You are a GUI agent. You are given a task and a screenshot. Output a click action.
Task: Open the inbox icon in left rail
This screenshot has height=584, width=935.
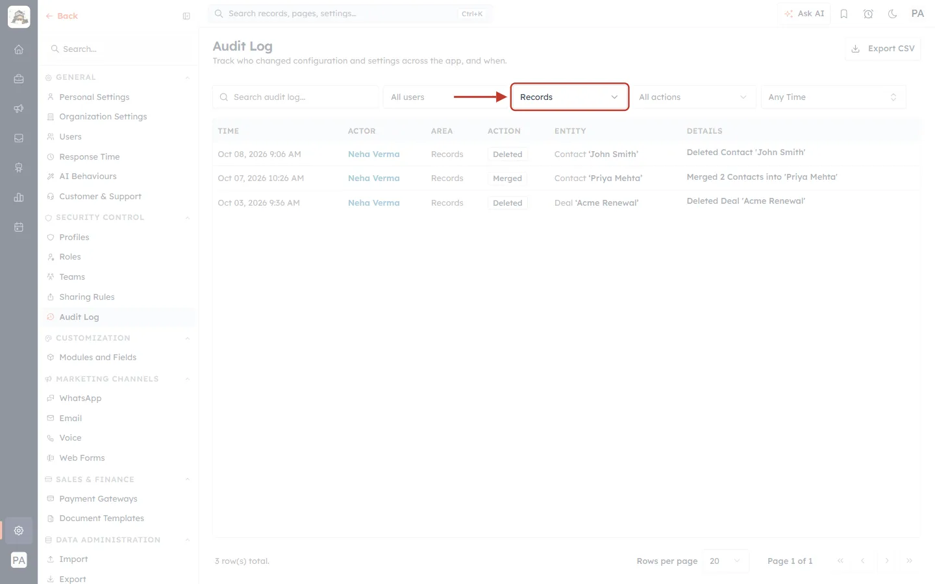point(19,138)
